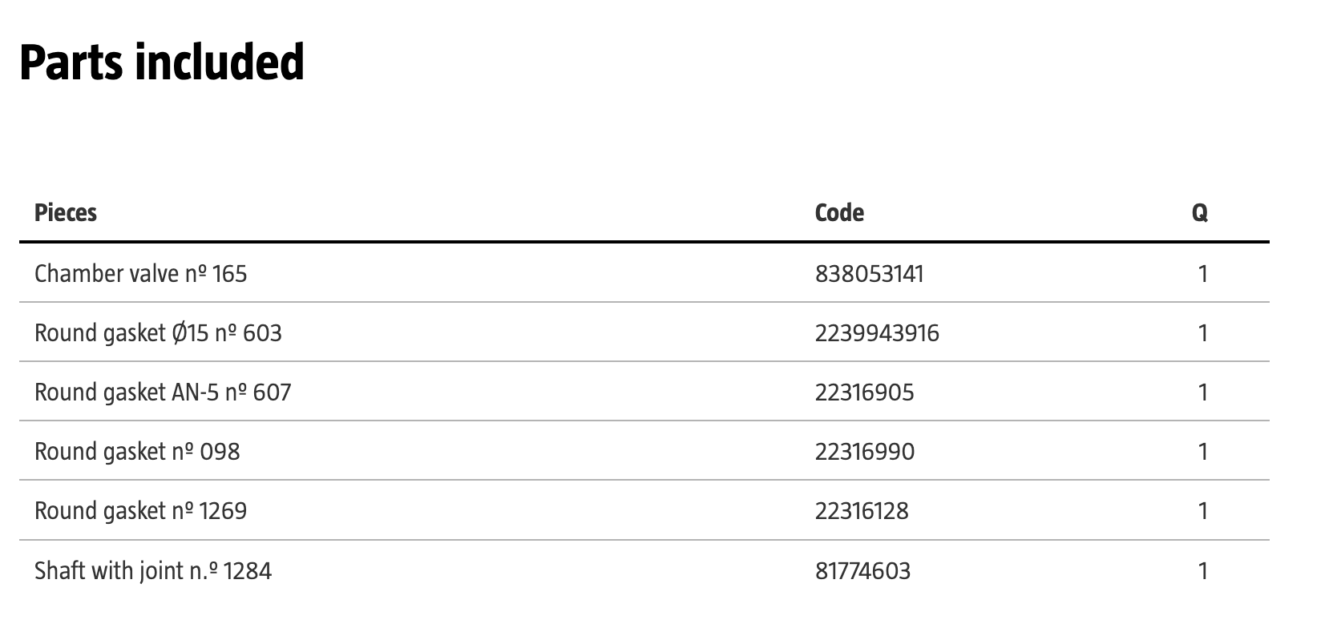Select Round gasket Ø15 nº 603
This screenshot has width=1337, height=636.
click(158, 333)
